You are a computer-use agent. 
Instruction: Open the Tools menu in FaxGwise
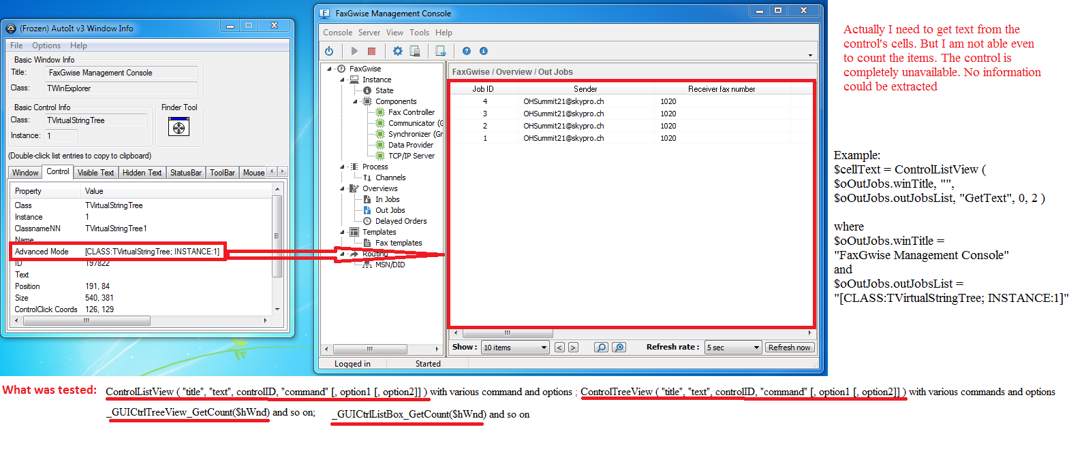pos(420,33)
